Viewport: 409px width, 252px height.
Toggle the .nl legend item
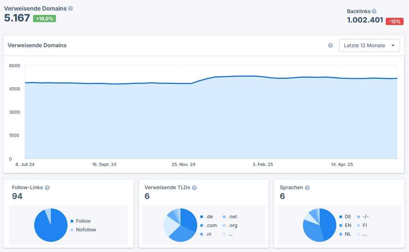206,234
